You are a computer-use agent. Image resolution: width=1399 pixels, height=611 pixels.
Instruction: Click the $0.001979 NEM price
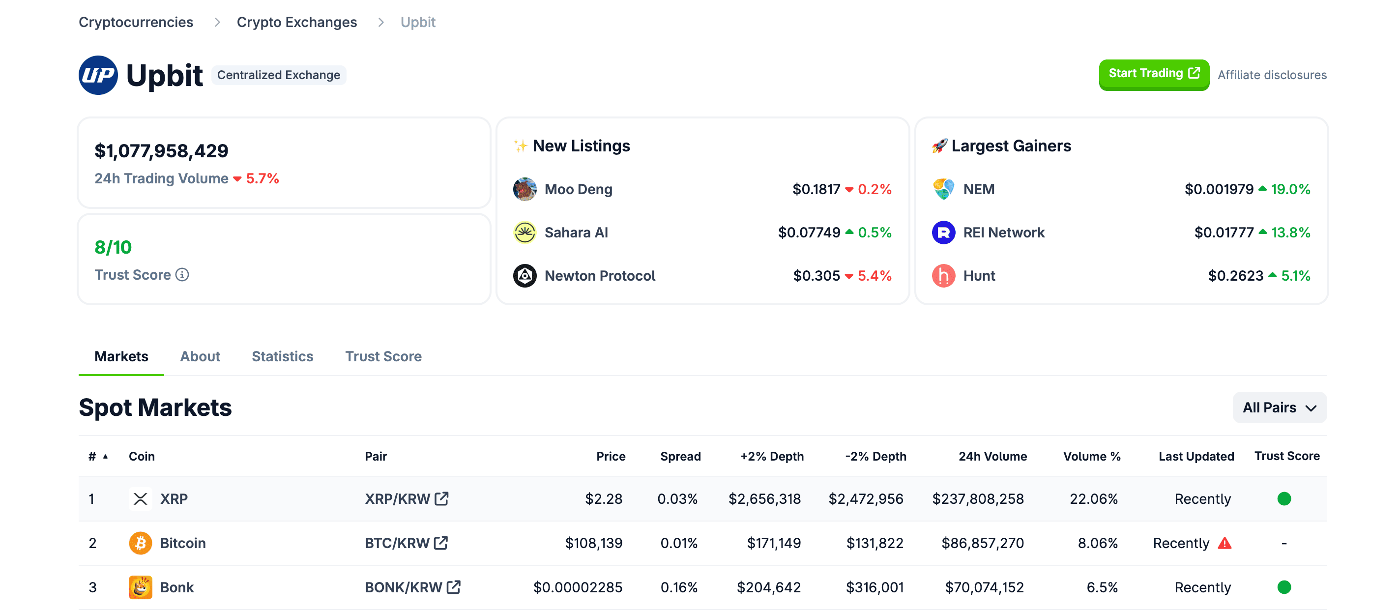click(x=1219, y=189)
